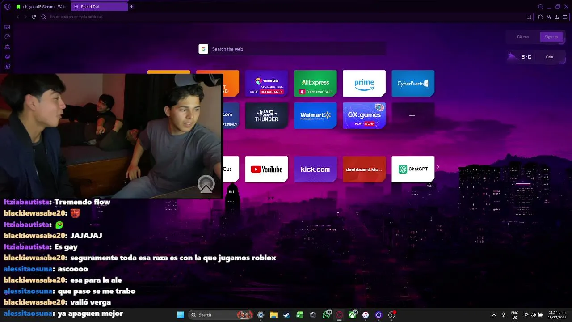Click the Oslo location label
The image size is (572, 322).
point(549,57)
